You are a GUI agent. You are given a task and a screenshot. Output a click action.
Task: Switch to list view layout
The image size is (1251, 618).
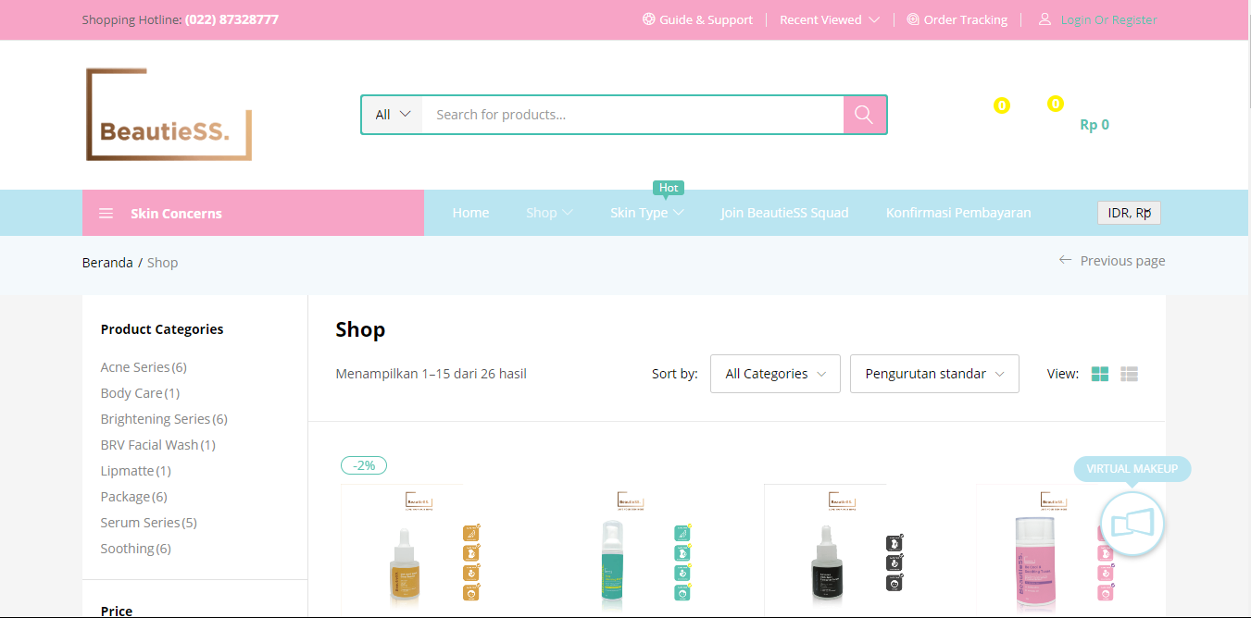point(1129,374)
